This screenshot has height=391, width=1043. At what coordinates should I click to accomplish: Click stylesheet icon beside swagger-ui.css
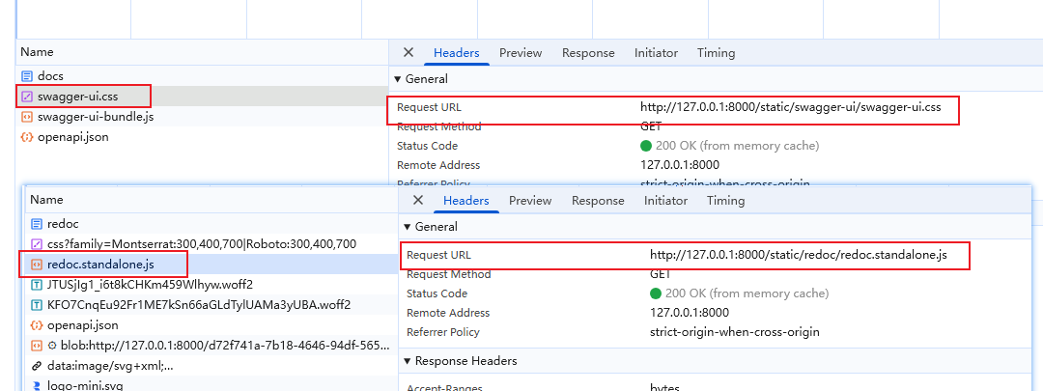coord(27,97)
